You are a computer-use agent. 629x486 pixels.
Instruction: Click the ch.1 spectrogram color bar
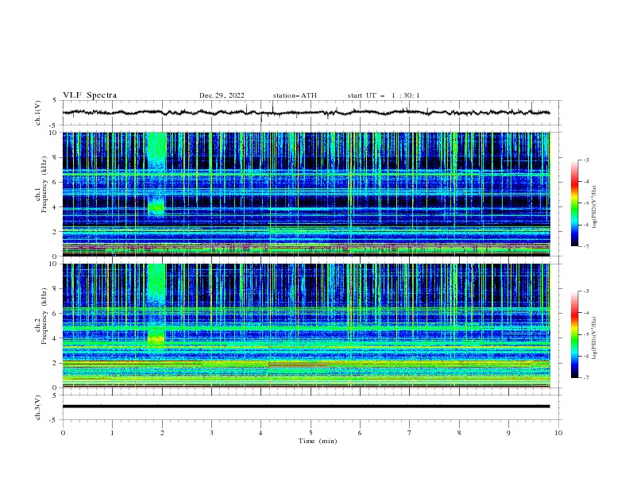tap(574, 203)
